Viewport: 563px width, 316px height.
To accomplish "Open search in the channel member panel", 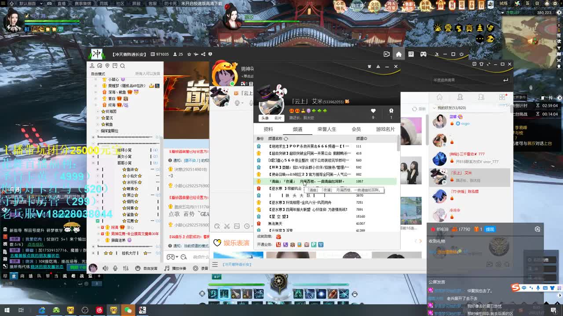I will tap(122, 66).
